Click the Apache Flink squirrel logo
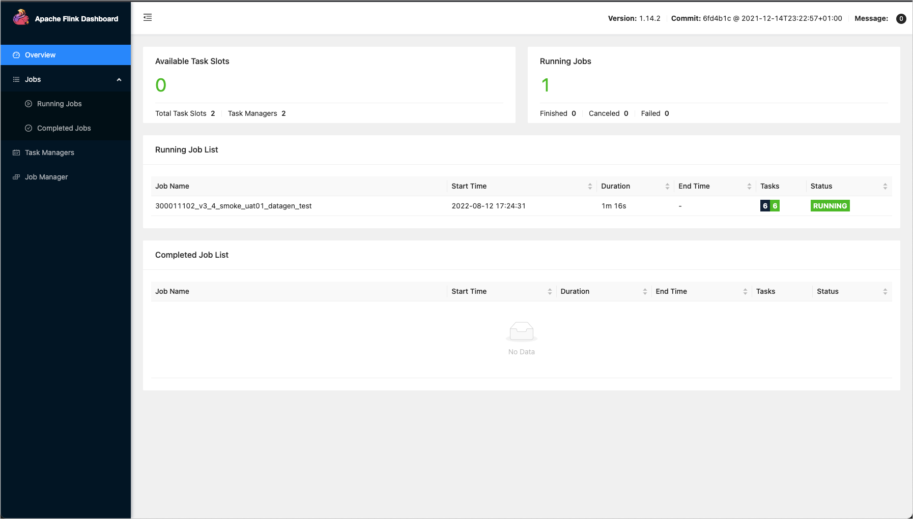The height and width of the screenshot is (519, 913). (x=21, y=17)
